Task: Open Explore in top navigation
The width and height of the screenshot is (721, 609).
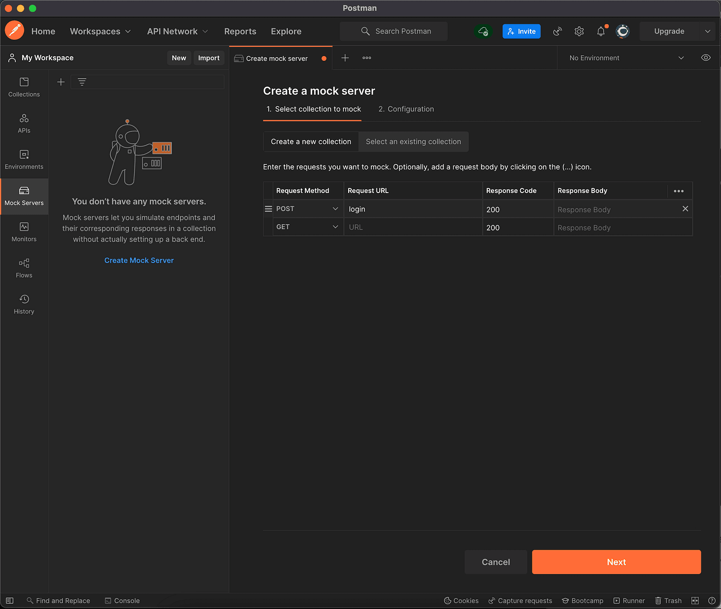Action: (x=286, y=31)
